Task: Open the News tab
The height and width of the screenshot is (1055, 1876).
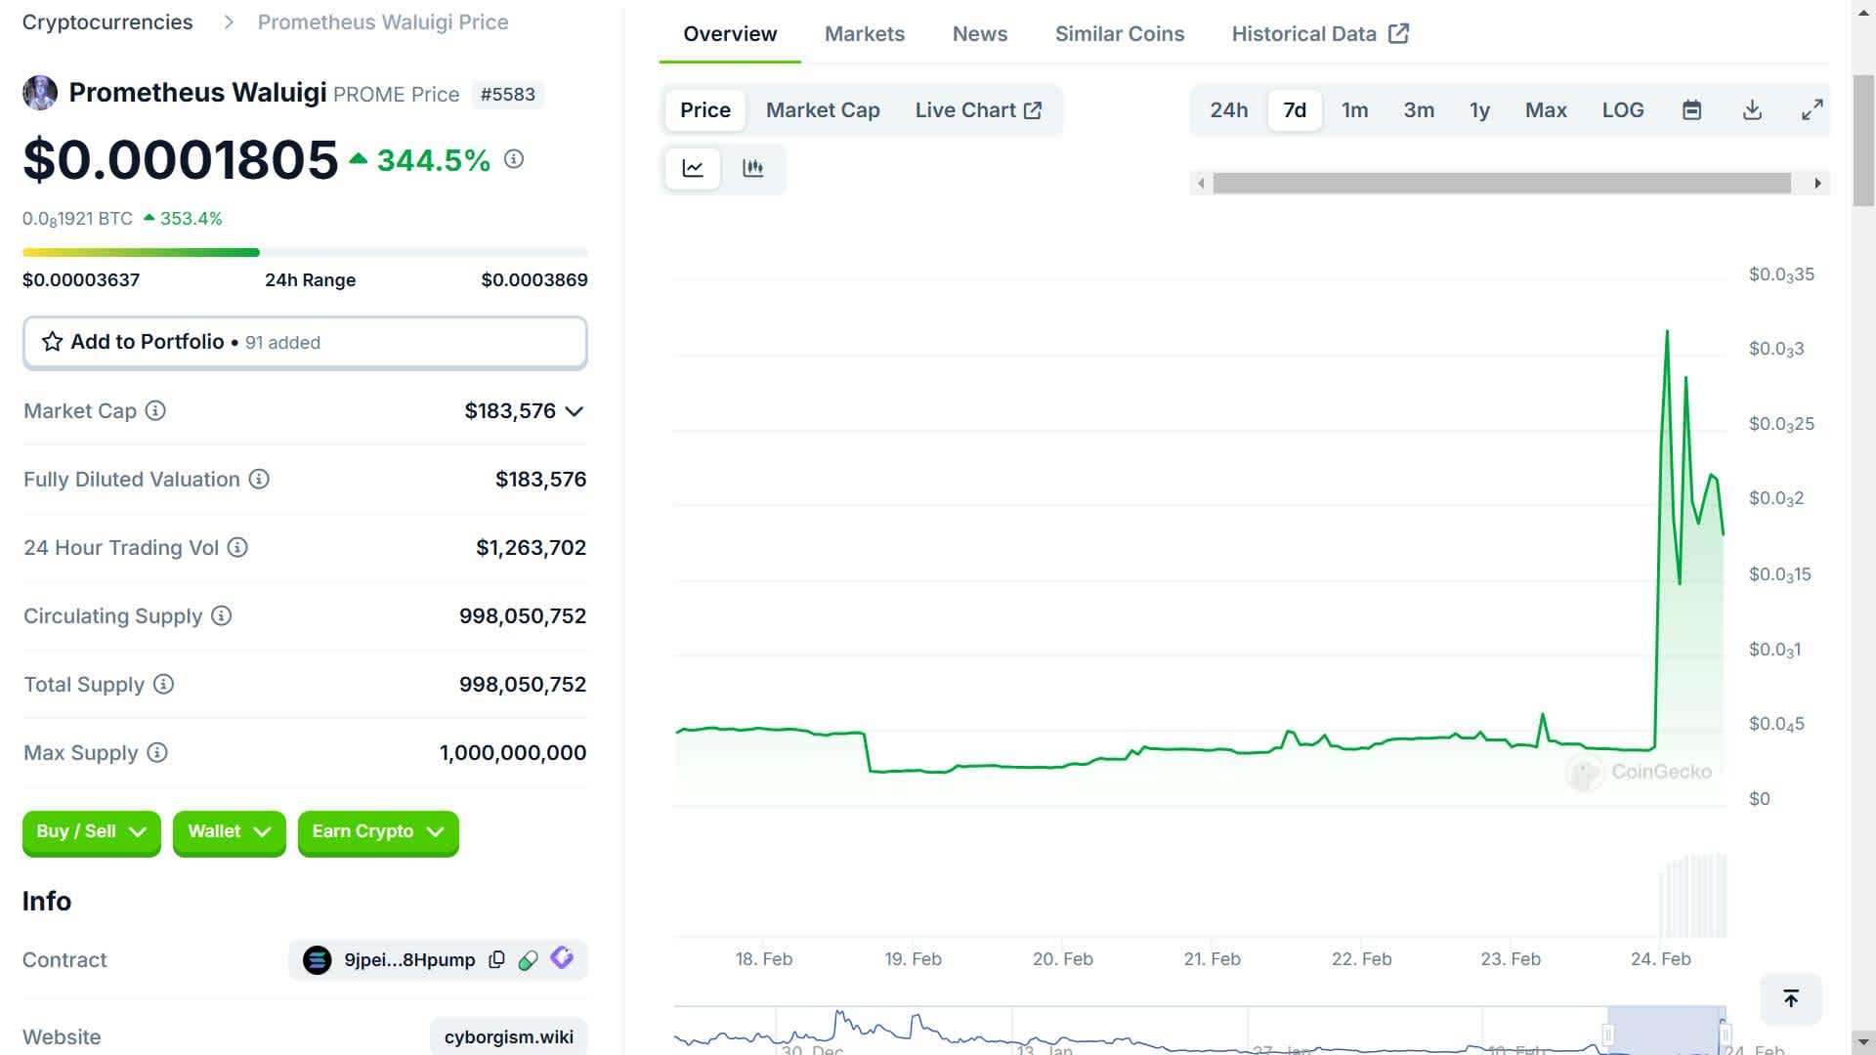Action: click(980, 34)
